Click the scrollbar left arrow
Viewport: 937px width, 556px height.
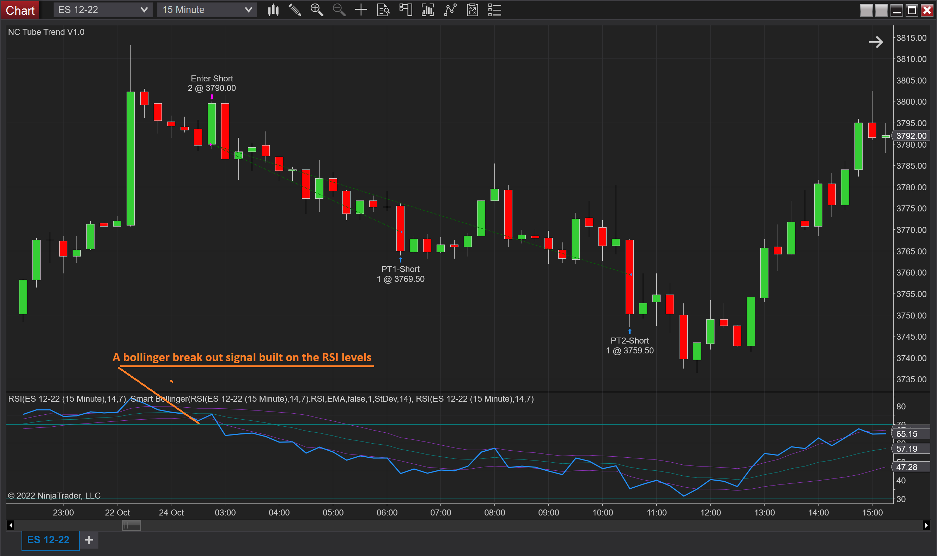coord(11,526)
